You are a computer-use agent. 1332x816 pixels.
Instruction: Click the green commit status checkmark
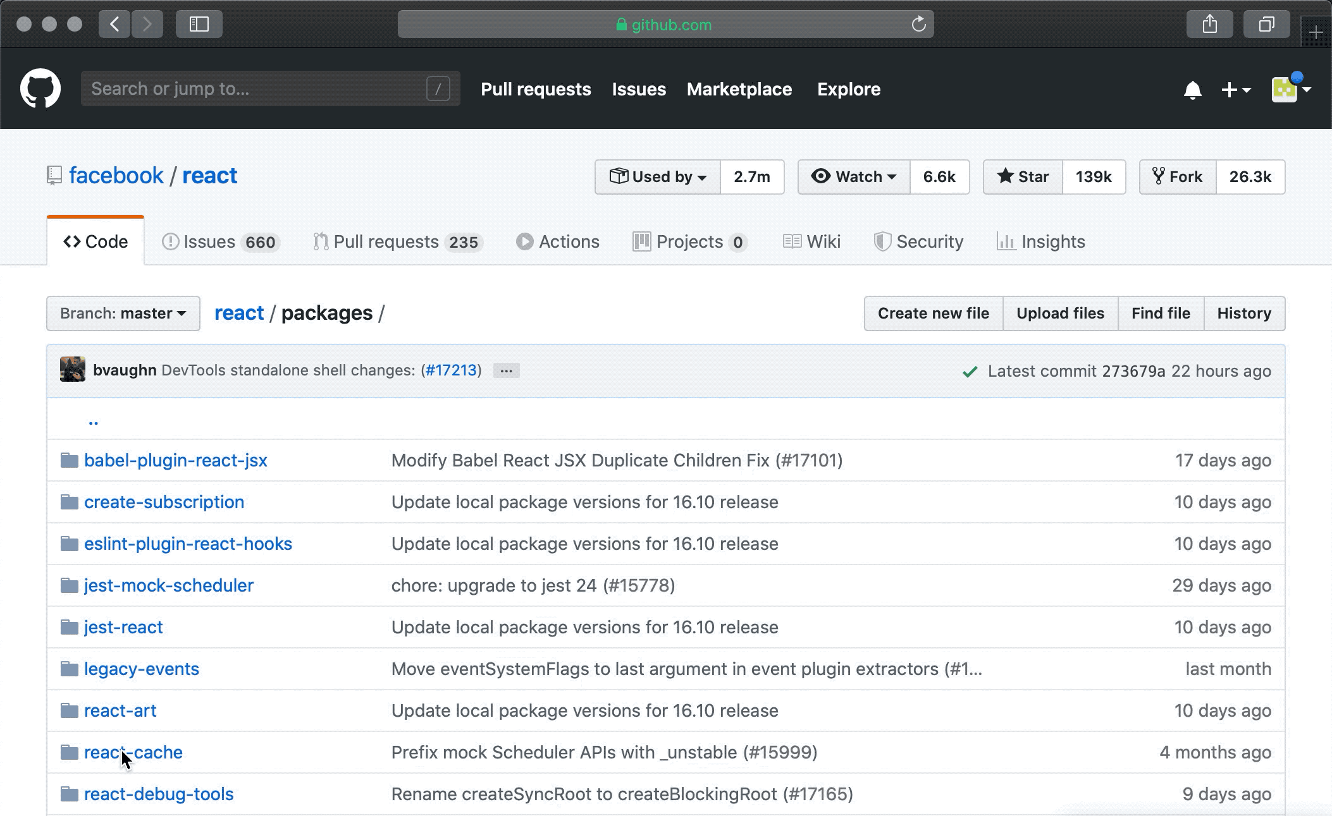click(970, 372)
